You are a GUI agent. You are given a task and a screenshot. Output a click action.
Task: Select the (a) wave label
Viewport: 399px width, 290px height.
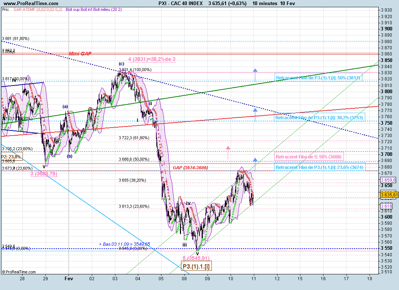65,107
